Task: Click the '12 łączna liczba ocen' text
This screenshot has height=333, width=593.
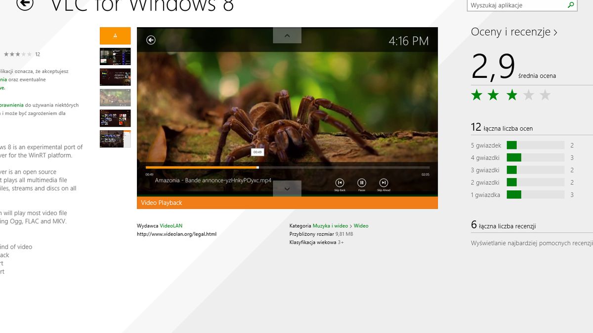Action: tap(502, 128)
